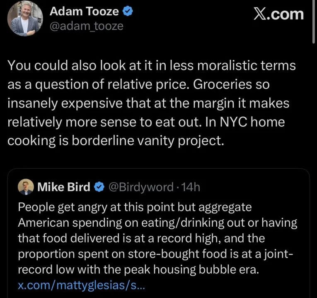The image size is (317, 298).
Task: Click 'that food delivered is at a record' line
Action: (141, 238)
